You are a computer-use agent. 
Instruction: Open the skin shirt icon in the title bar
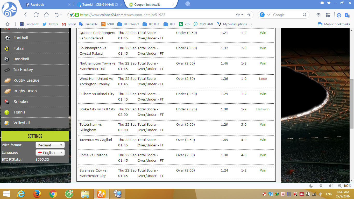pyautogui.click(x=329, y=3)
